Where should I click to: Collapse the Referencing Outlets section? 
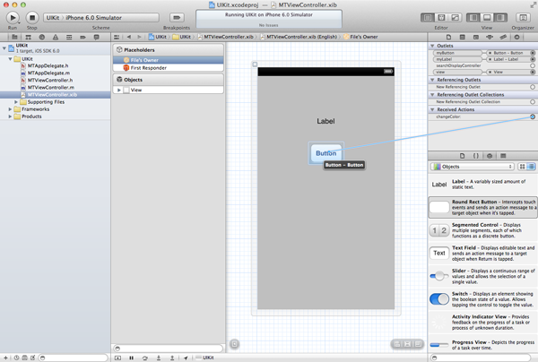432,80
